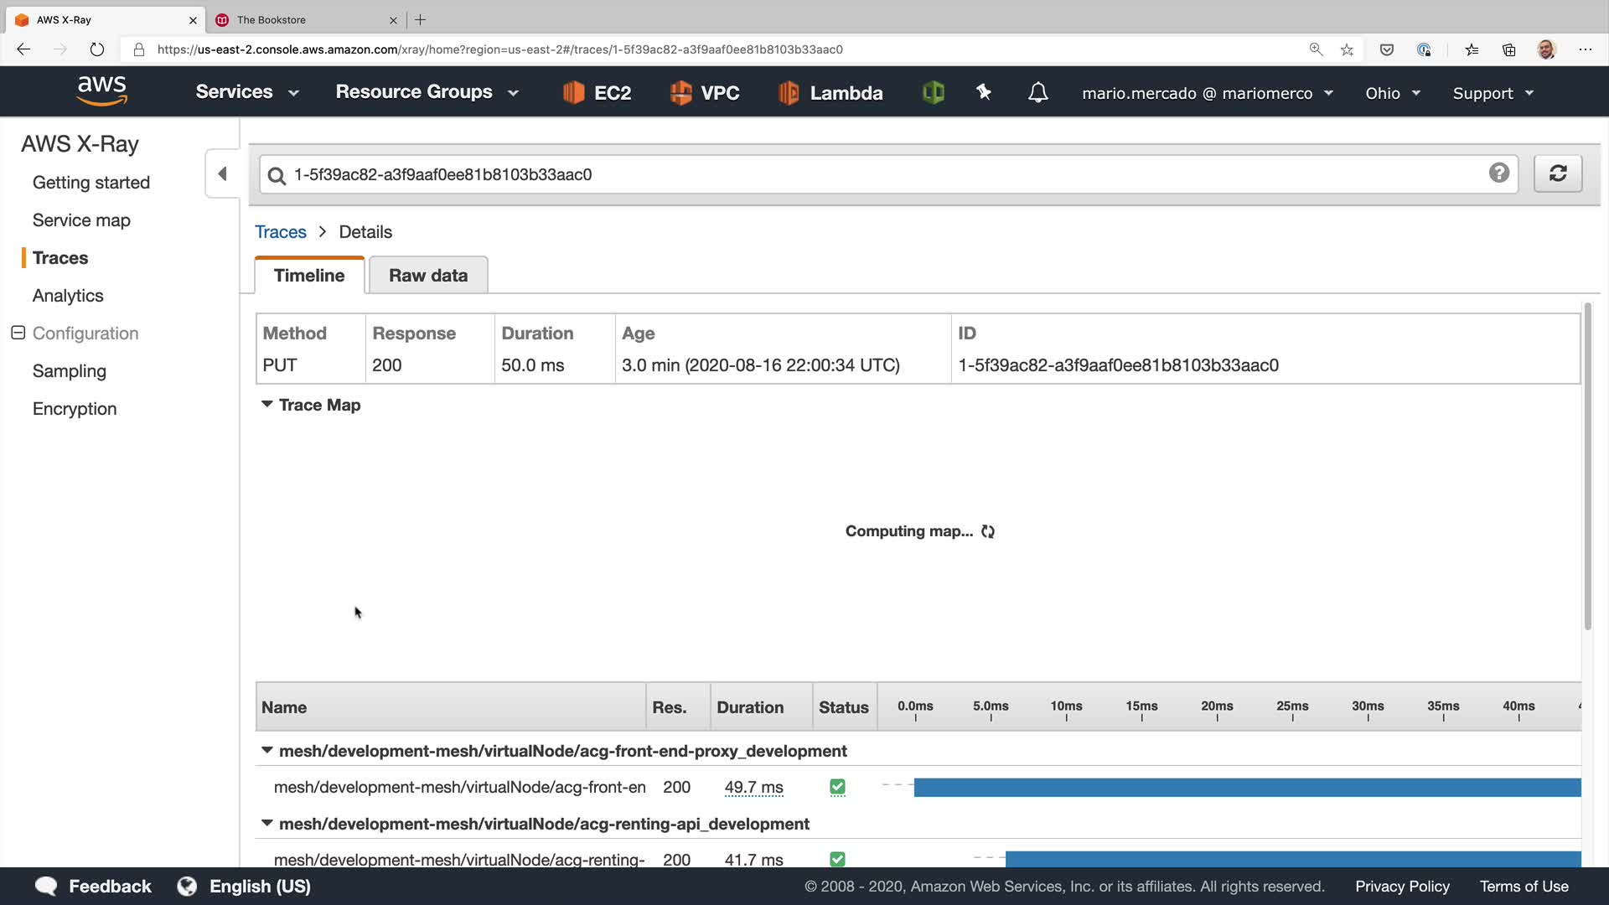Click the browser favorites star icon
Image resolution: width=1609 pixels, height=905 pixels.
1347,49
